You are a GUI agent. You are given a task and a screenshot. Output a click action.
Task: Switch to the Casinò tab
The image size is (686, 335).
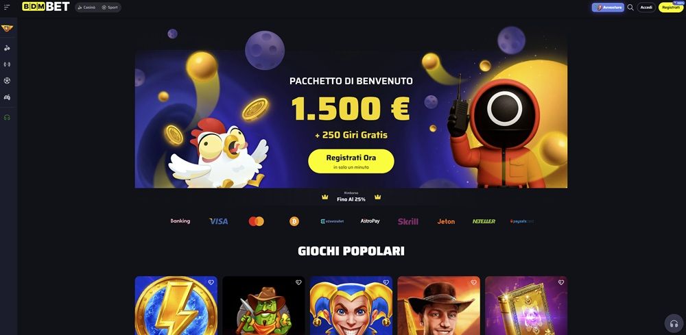86,8
